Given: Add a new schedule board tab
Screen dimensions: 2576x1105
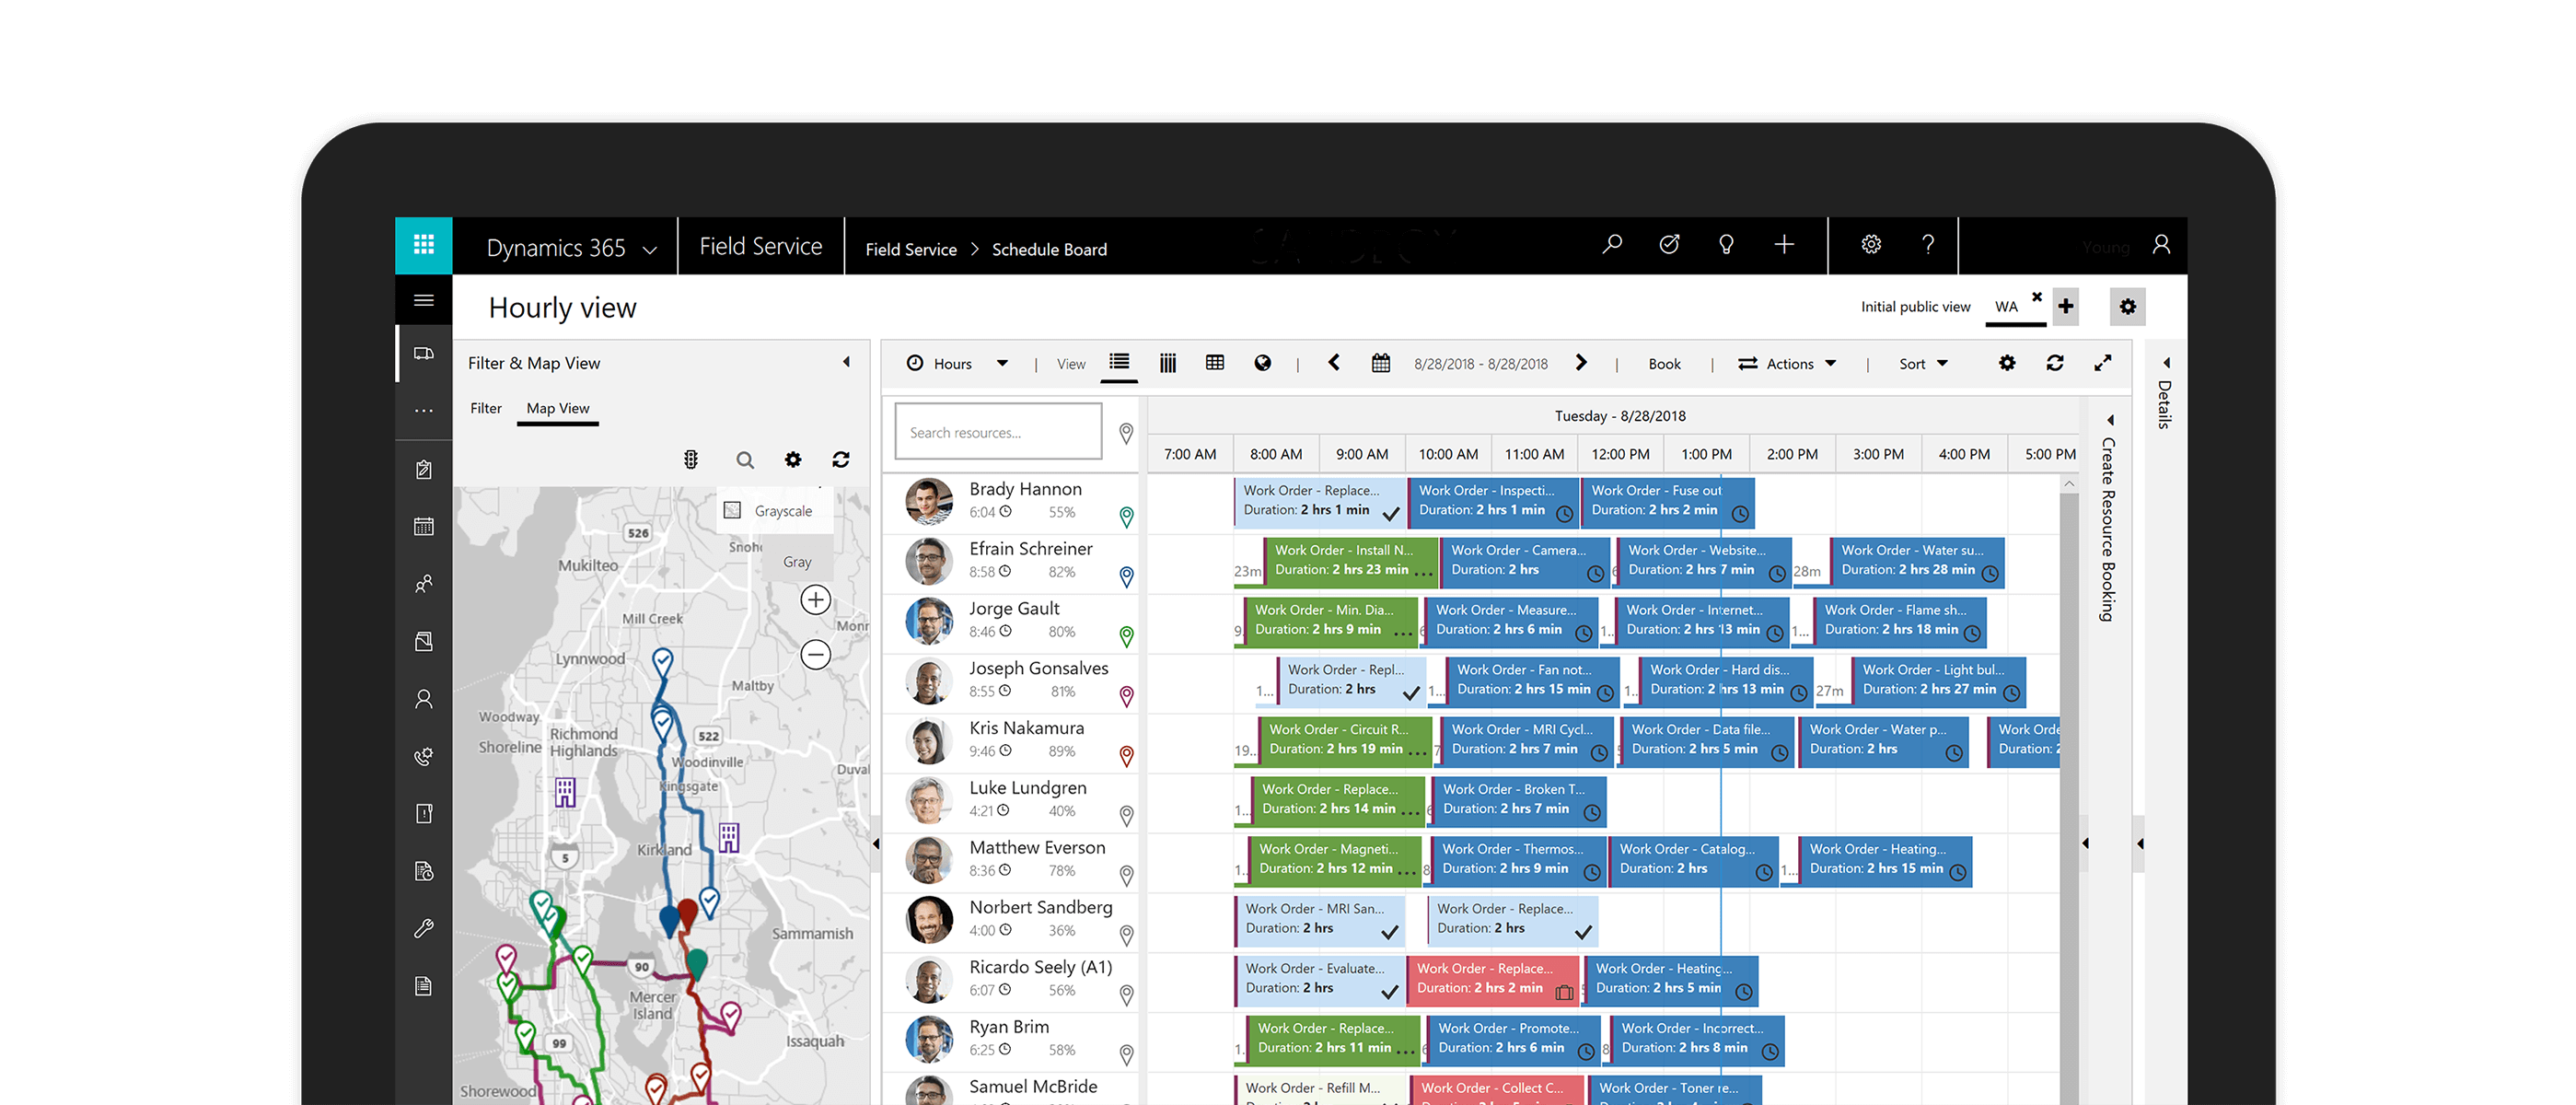Looking at the screenshot, I should pos(2066,306).
